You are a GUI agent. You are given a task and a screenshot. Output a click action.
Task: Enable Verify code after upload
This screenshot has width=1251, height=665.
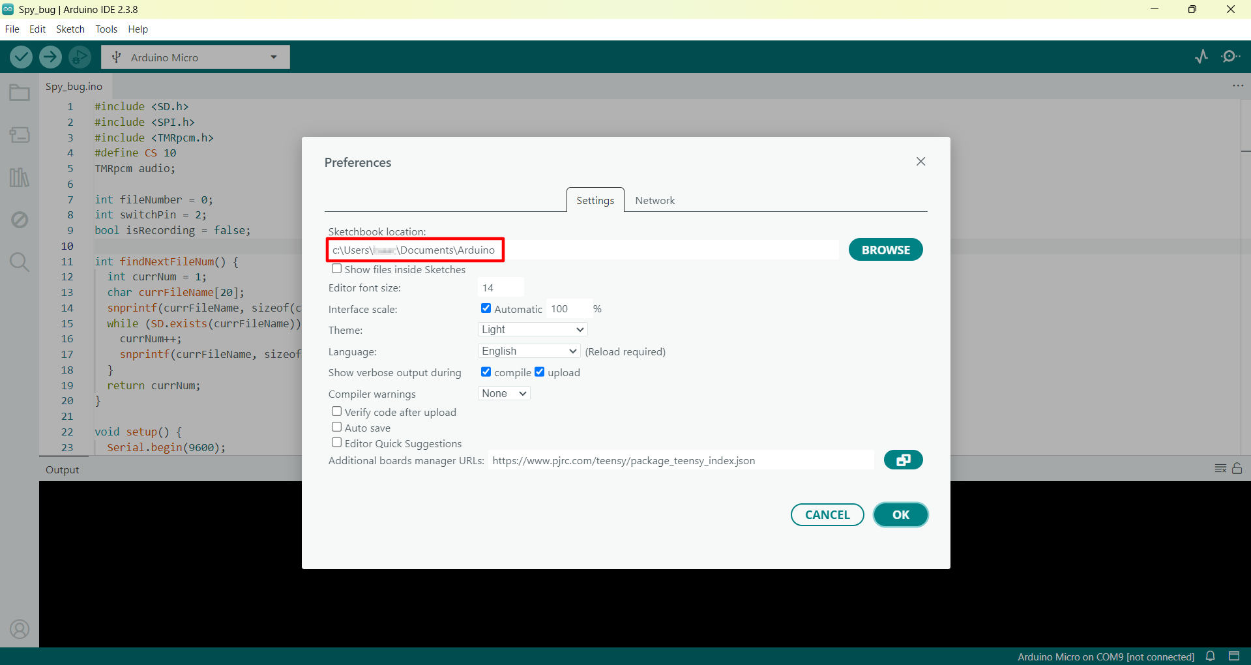click(336, 411)
